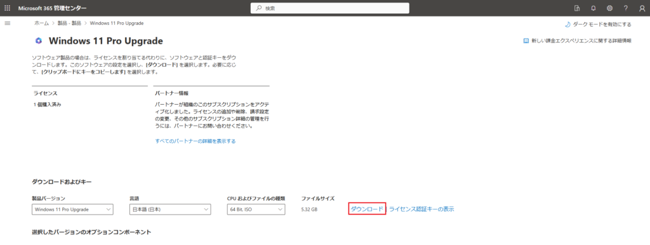Click the search magnifier icon
Image resolution: width=650 pixels, height=245 pixels.
pyautogui.click(x=259, y=8)
